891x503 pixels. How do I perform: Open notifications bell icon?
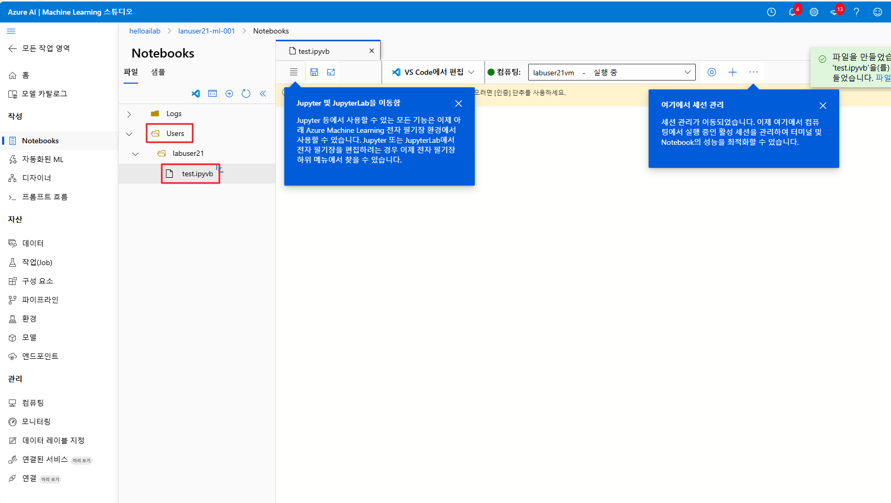coord(793,12)
